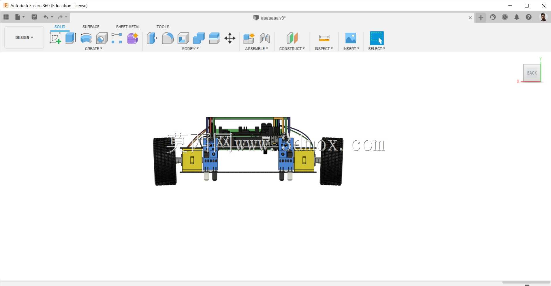Open the File menu icon
Viewport: 551px width, 286px height.
tap(18, 17)
